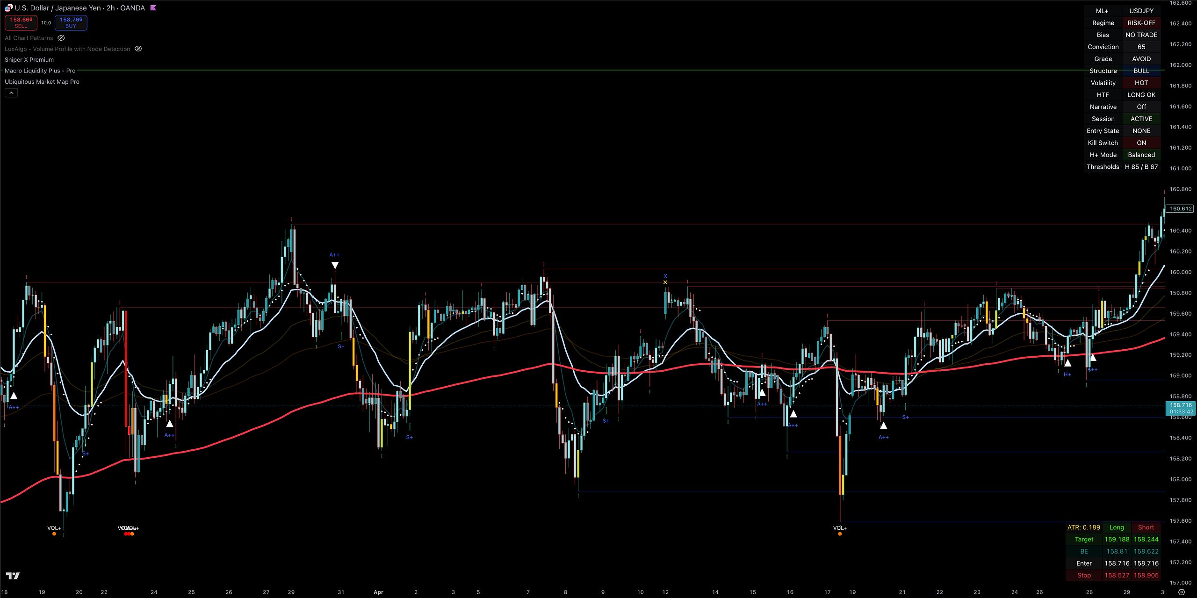
Task: Click the upward H+ triangle signal near April 28
Action: tap(1067, 363)
